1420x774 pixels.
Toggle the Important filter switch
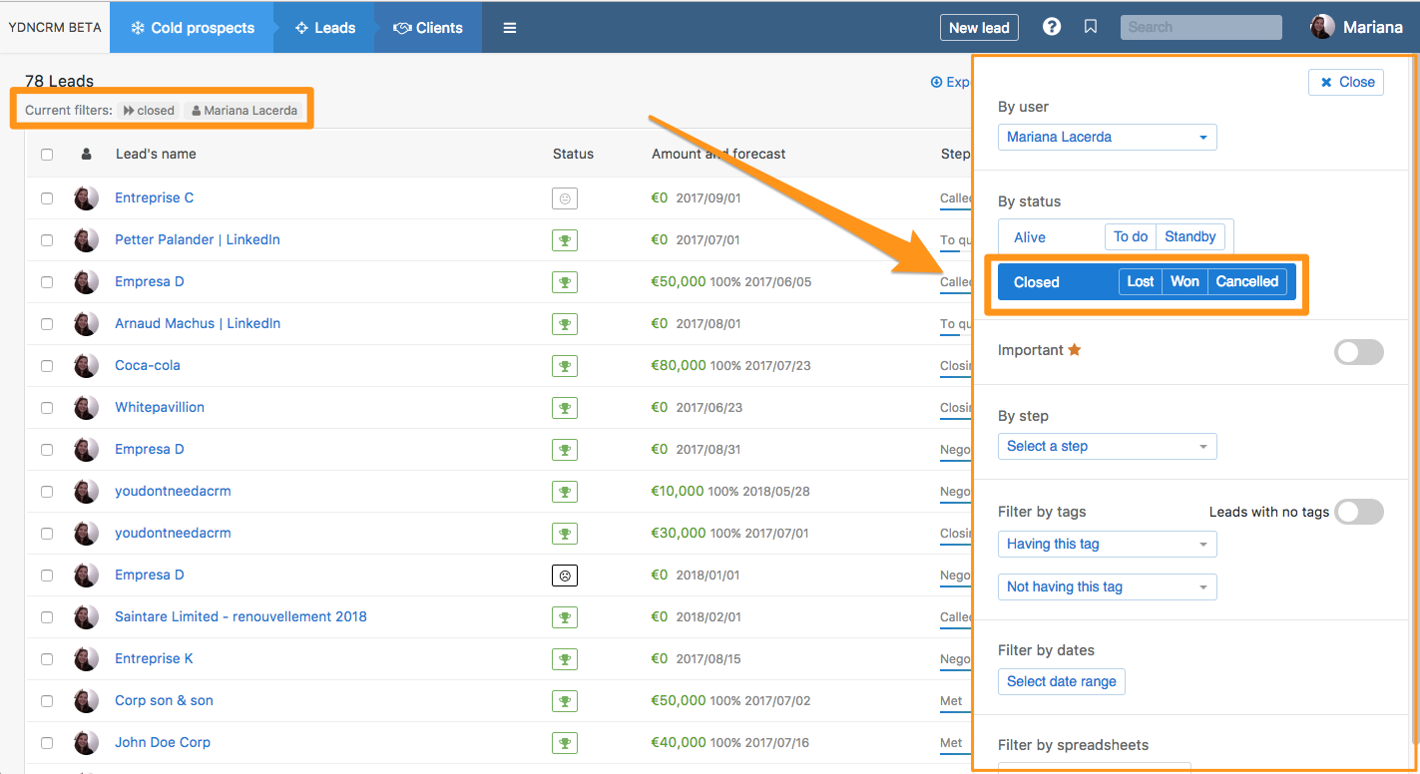pyautogui.click(x=1358, y=351)
